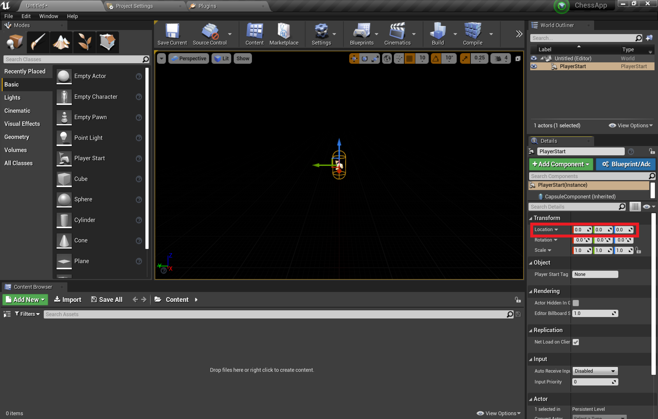The height and width of the screenshot is (419, 658).
Task: Open the Window menu
Action: pyautogui.click(x=48, y=16)
